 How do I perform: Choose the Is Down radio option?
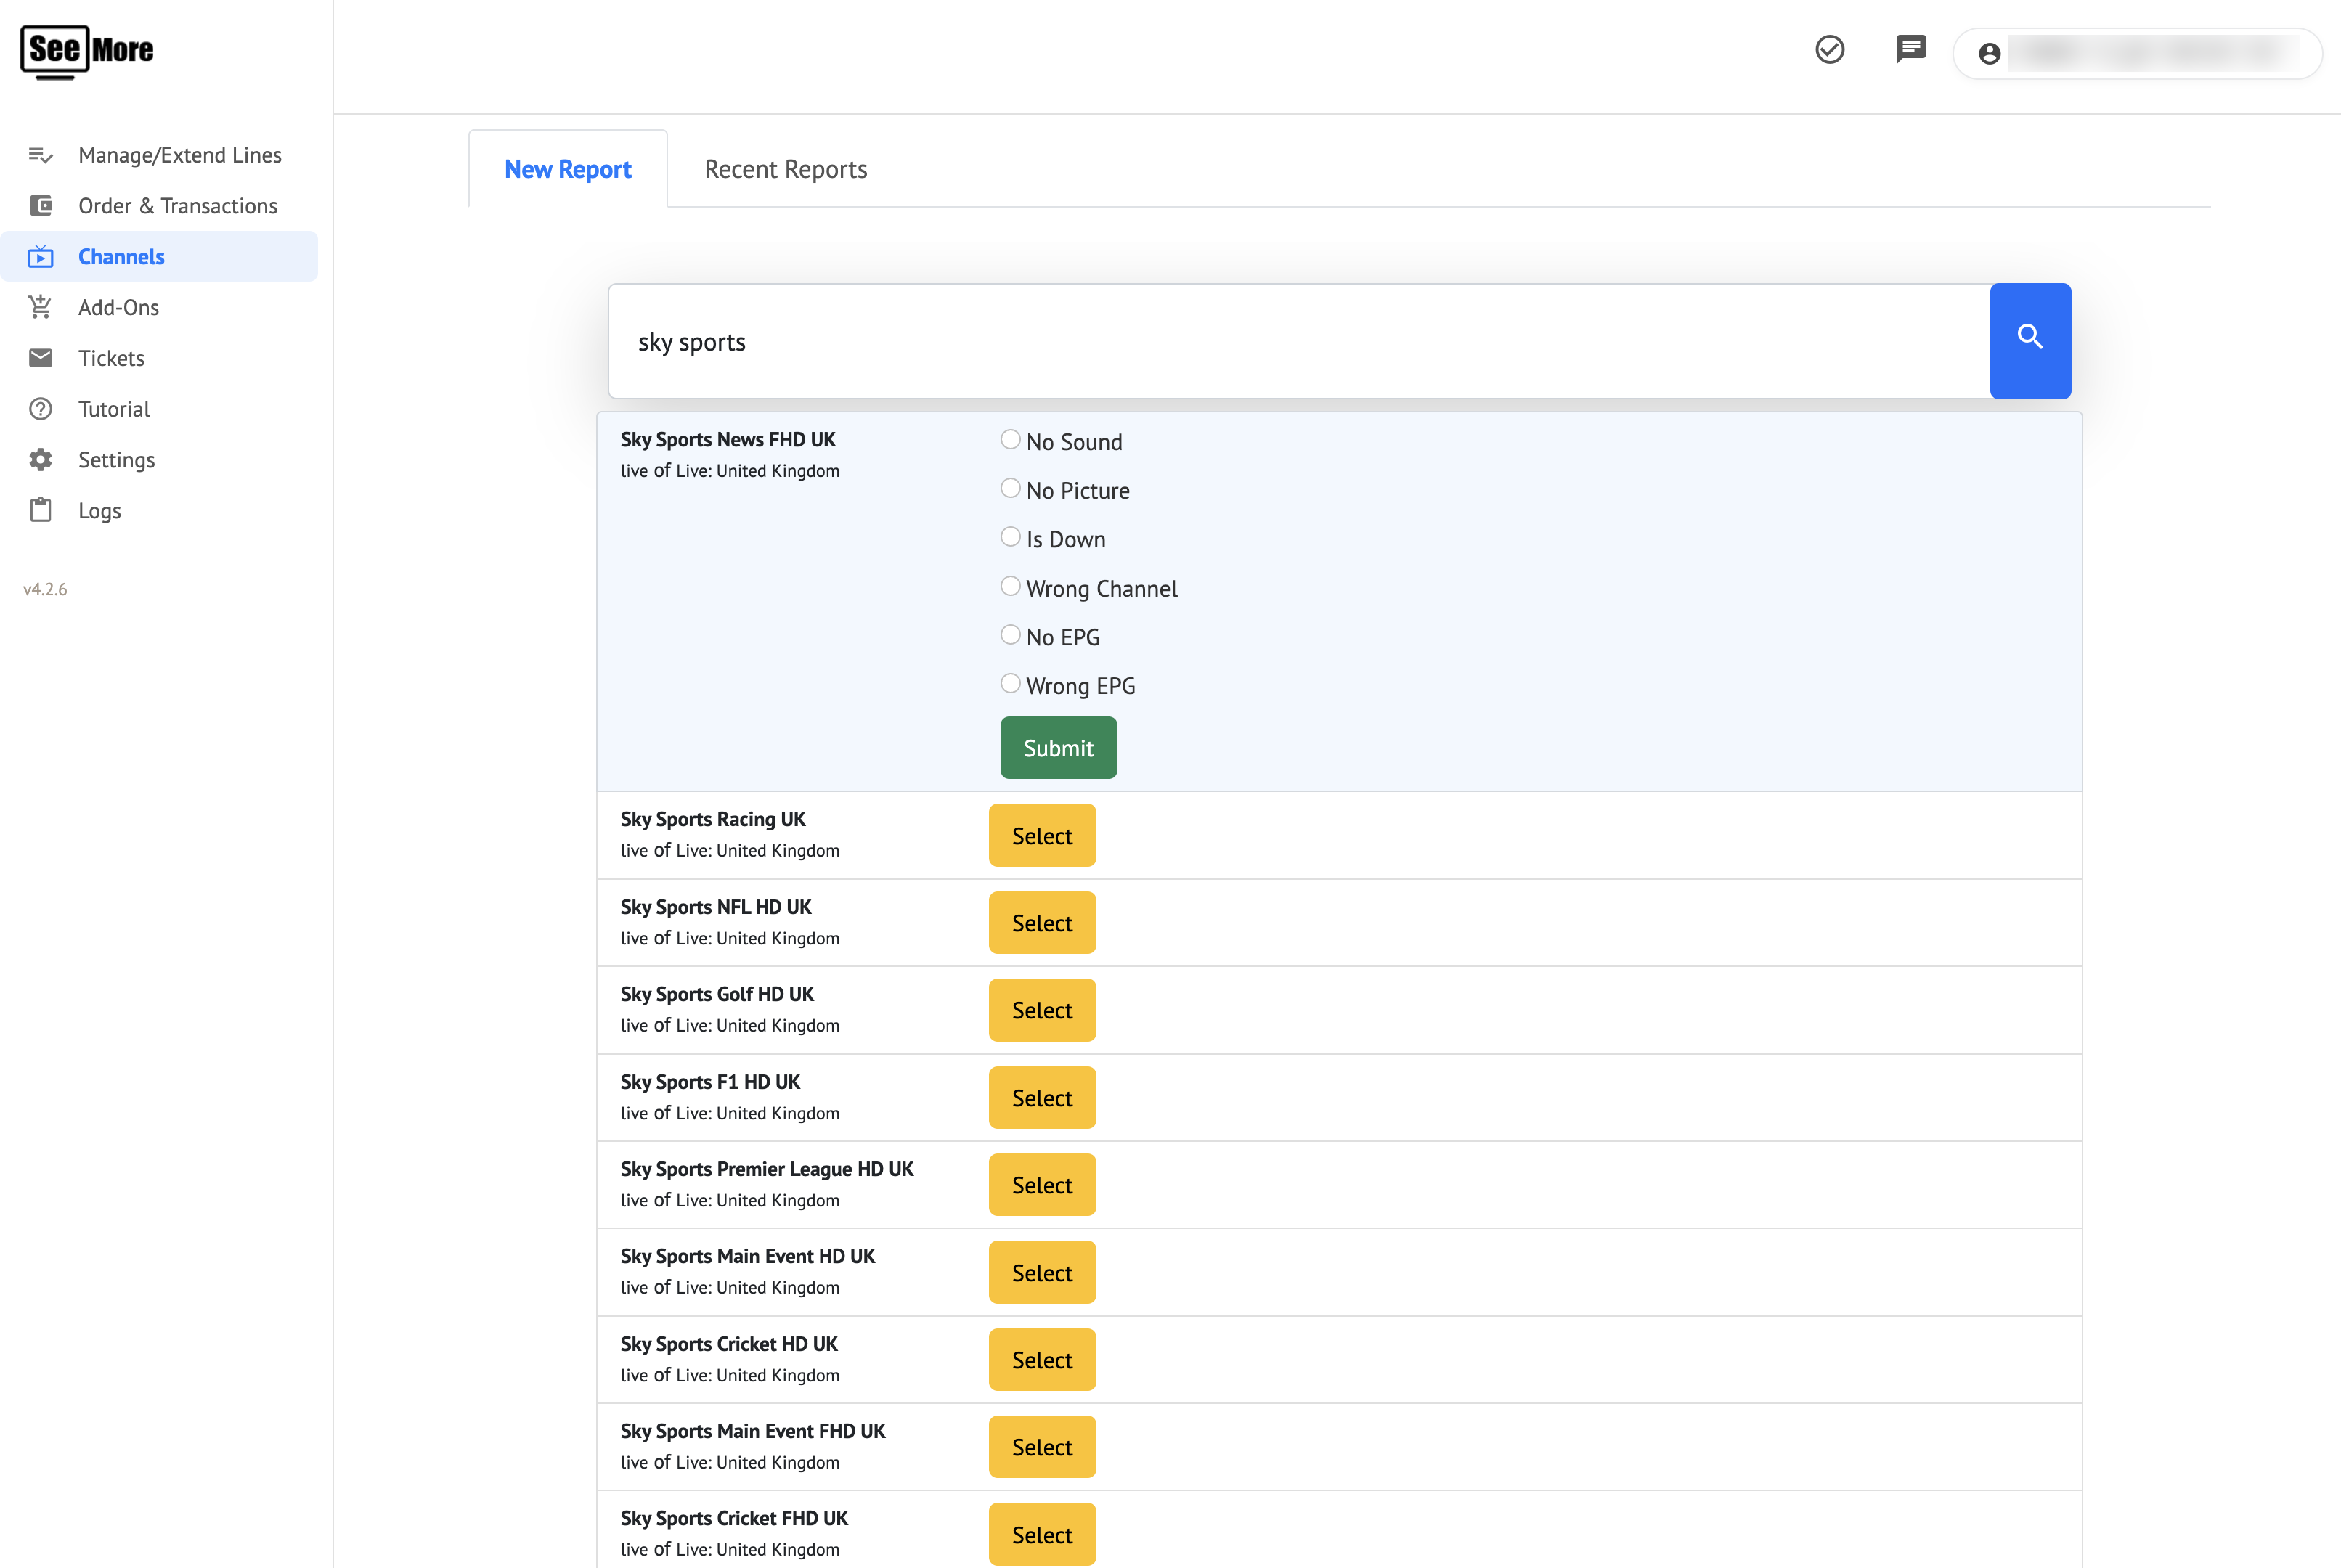(1010, 537)
